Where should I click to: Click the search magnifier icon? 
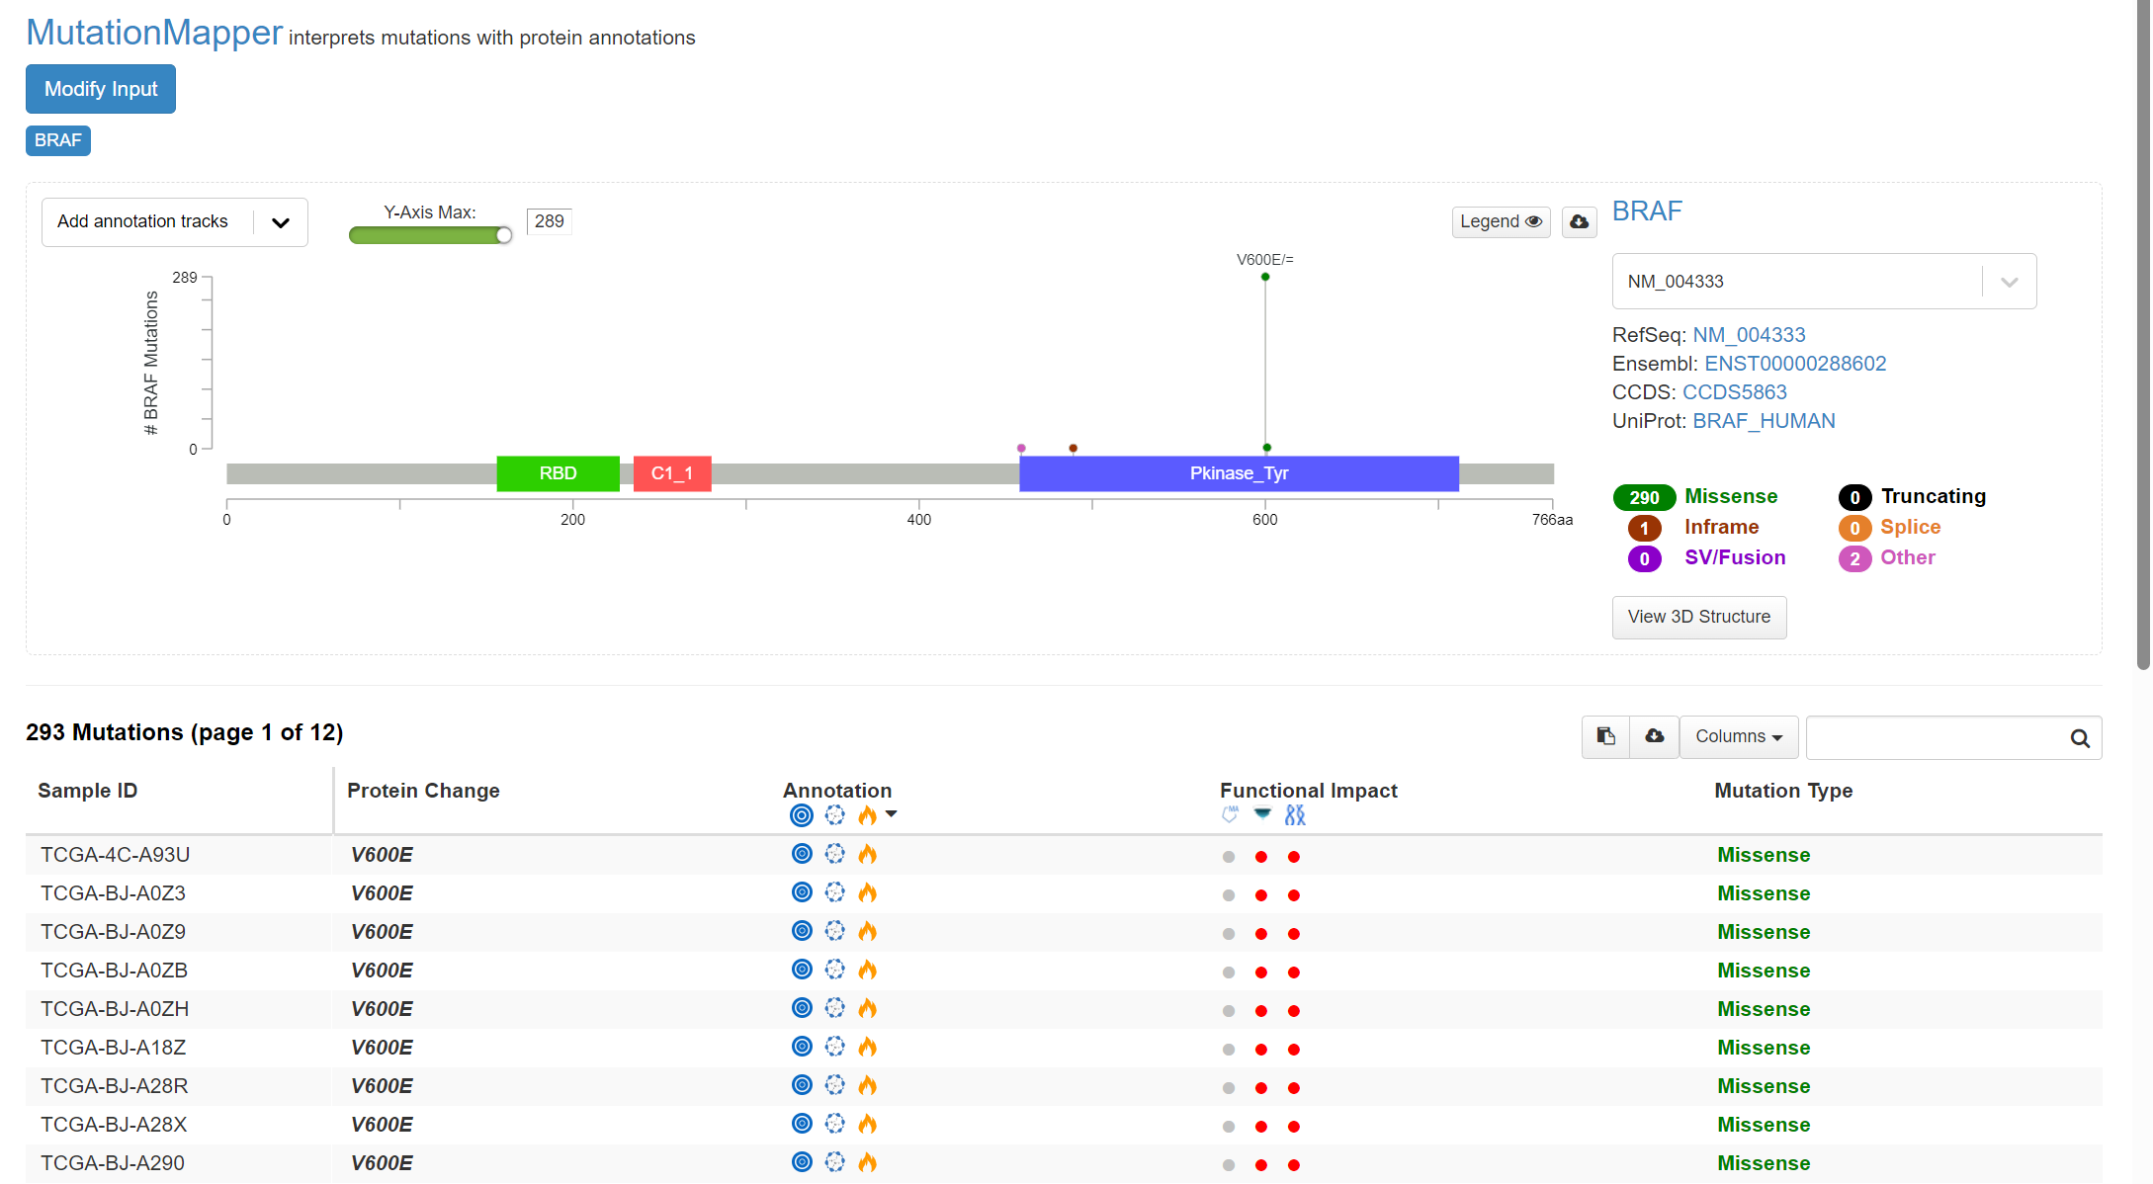2080,738
